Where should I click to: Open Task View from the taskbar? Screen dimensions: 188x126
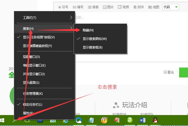[x=27, y=120]
